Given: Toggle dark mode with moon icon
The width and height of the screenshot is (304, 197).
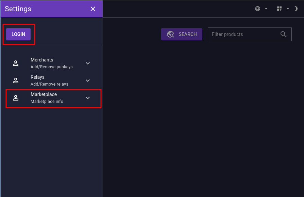Looking at the screenshot, I should point(296,9).
